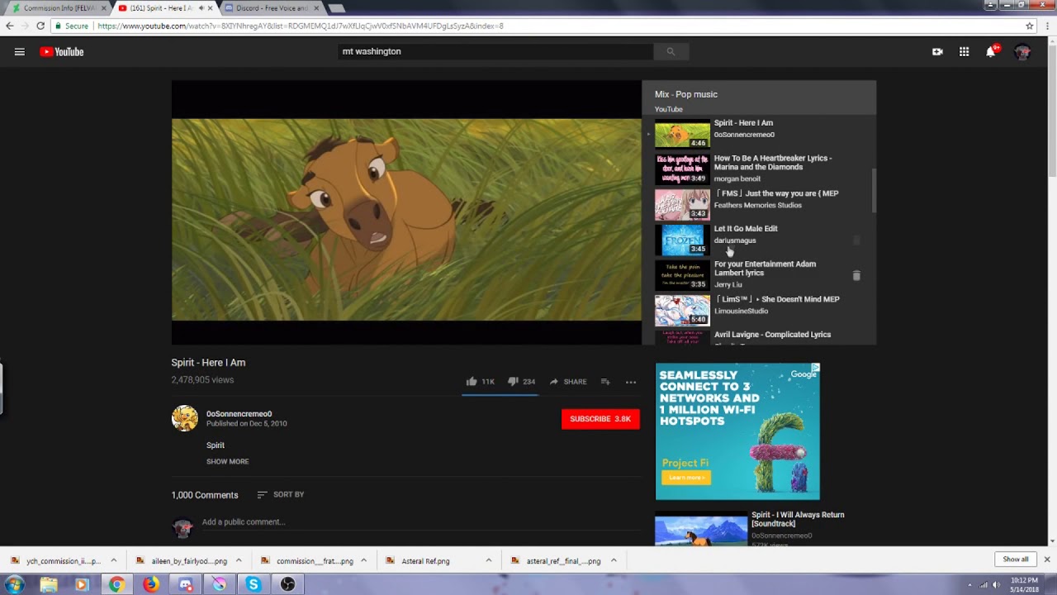1057x595 pixels.
Task: Open the 0oSonnencremeo0 channel avatar
Action: point(185,418)
